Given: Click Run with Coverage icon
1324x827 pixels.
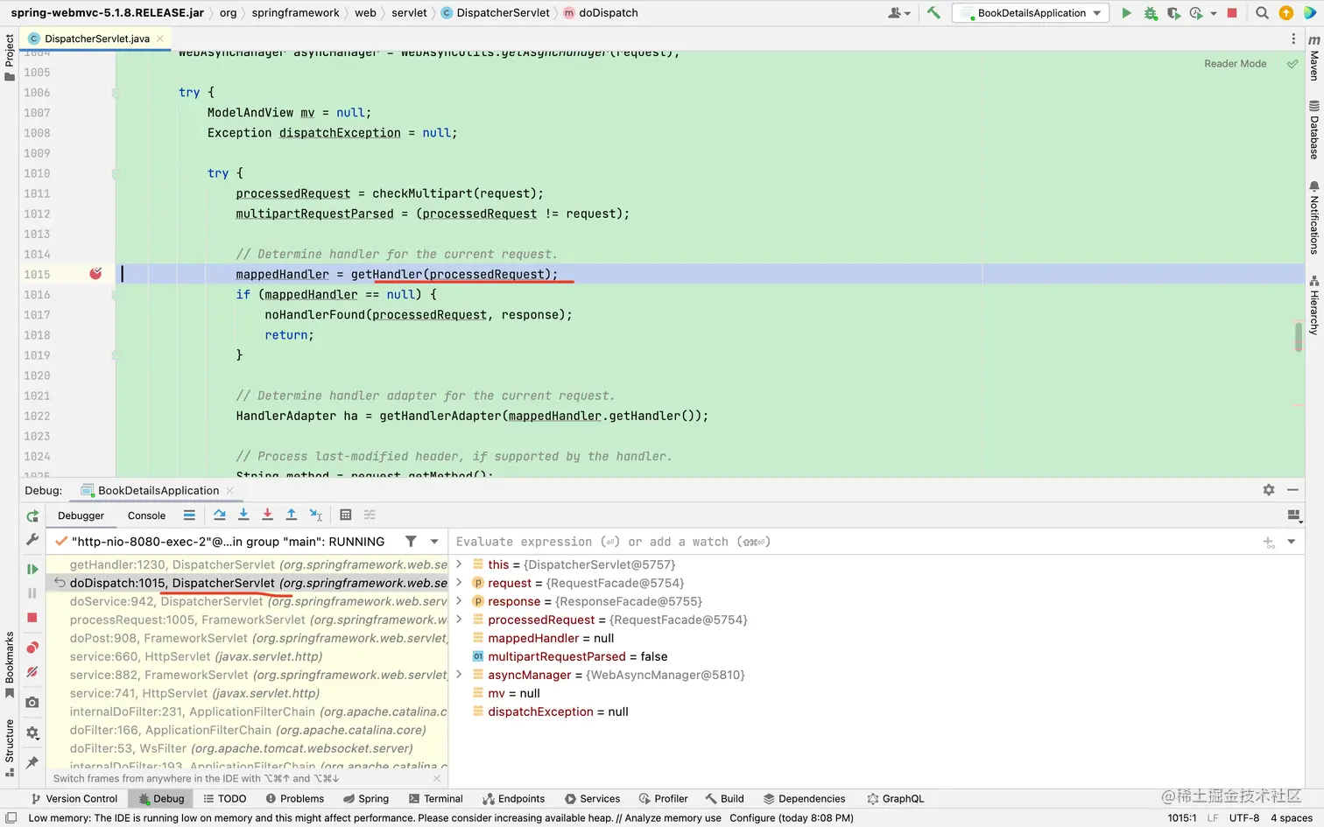Looking at the screenshot, I should click(1173, 13).
